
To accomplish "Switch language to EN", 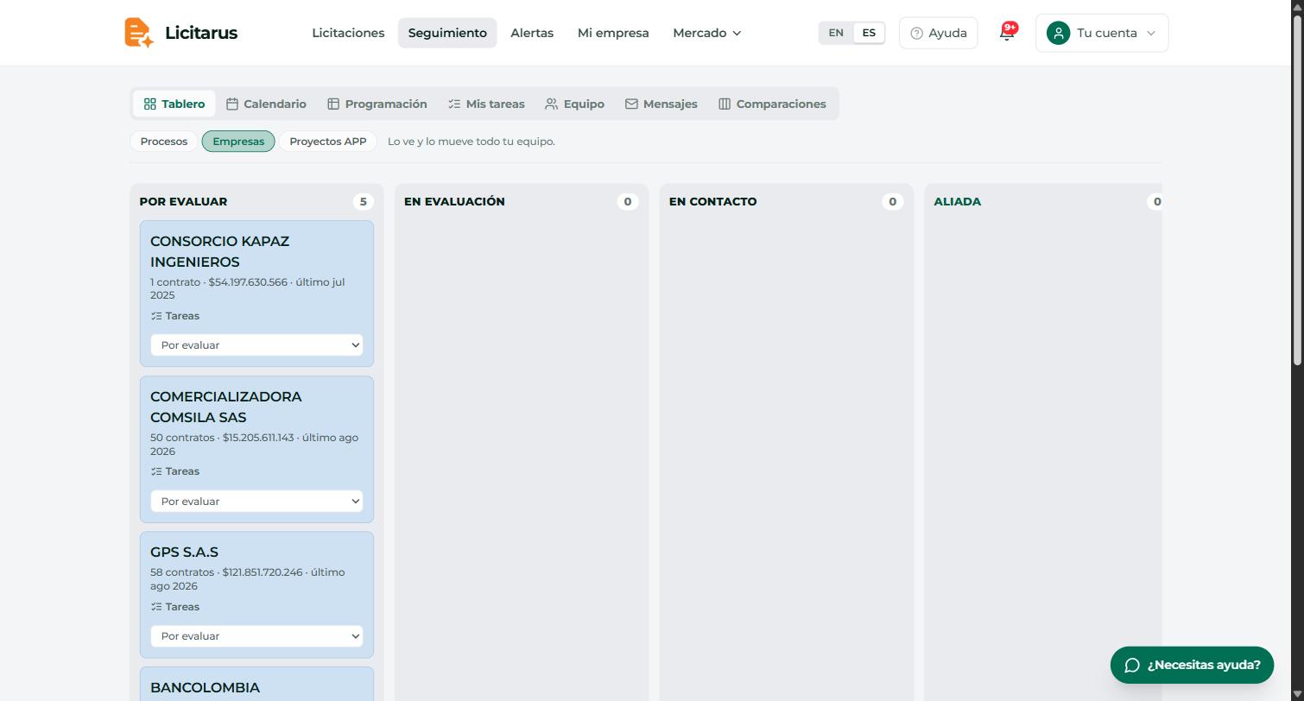I will pos(836,33).
